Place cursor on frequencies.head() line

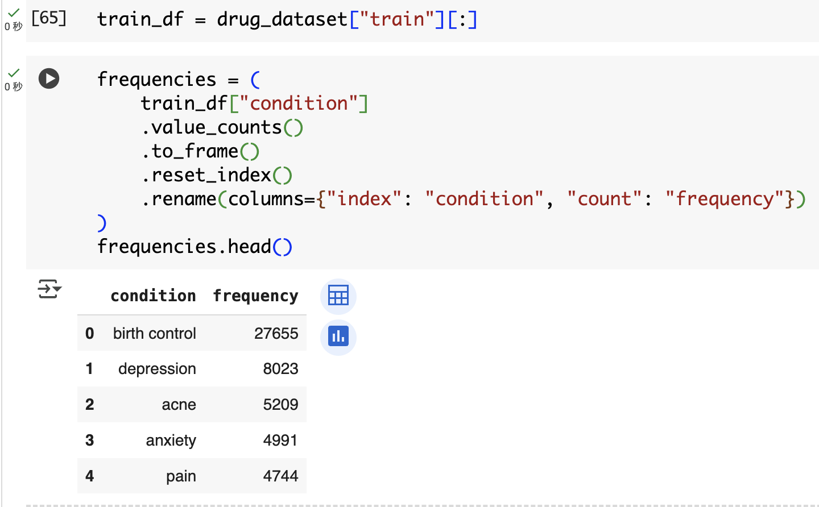(x=195, y=247)
